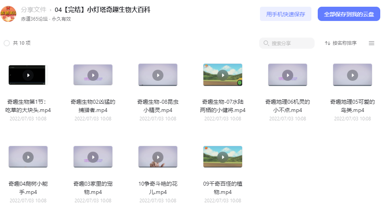Play 09千奇百怪的植物.mp4 thumbnail
Viewport: 385px width, 211px height.
[x=223, y=157]
